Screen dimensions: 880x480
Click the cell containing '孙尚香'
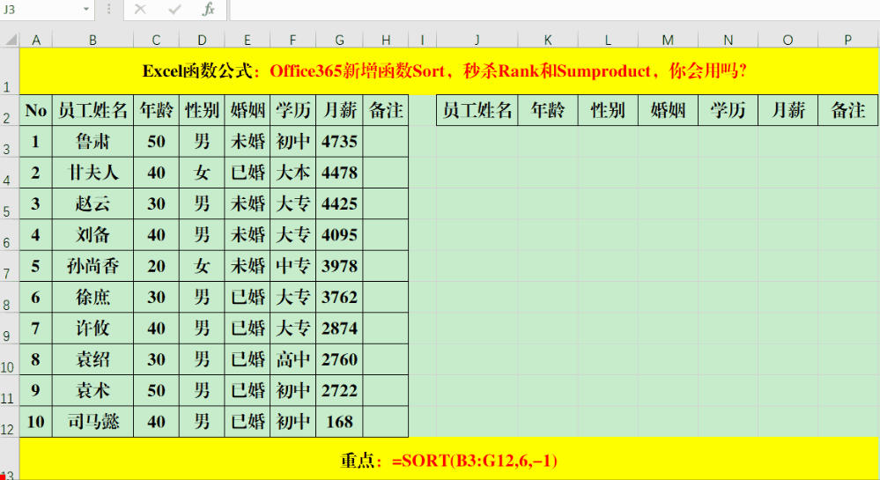(92, 266)
